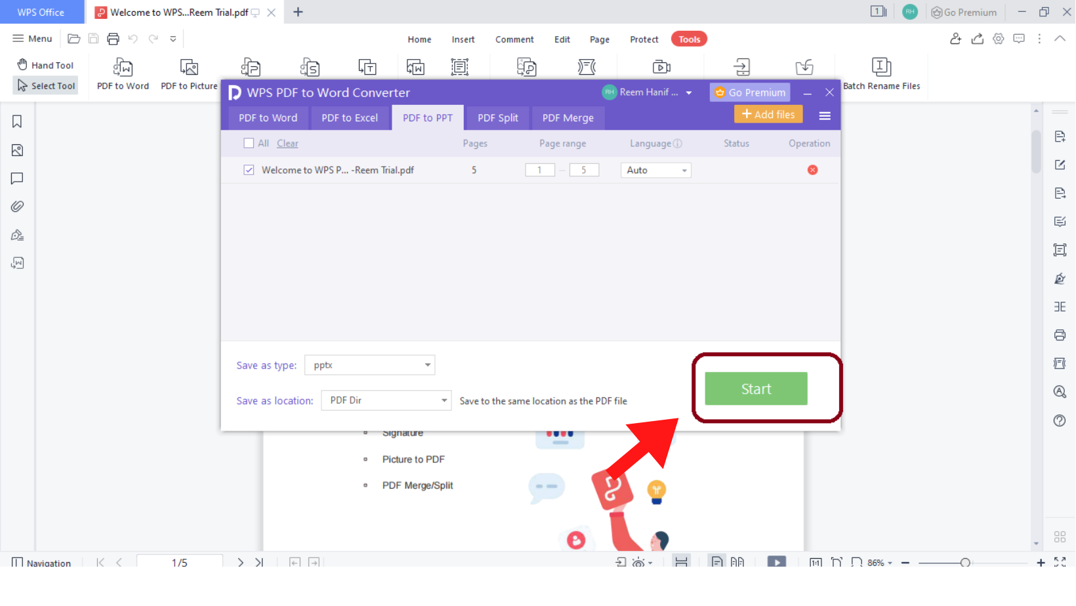The width and height of the screenshot is (1076, 606).
Task: Open the Page ribbon tab
Action: pyautogui.click(x=600, y=39)
